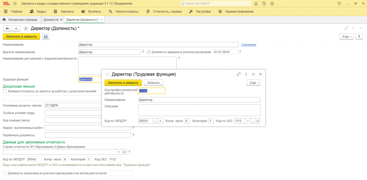Open three-dot menu of Должность form

353,28
